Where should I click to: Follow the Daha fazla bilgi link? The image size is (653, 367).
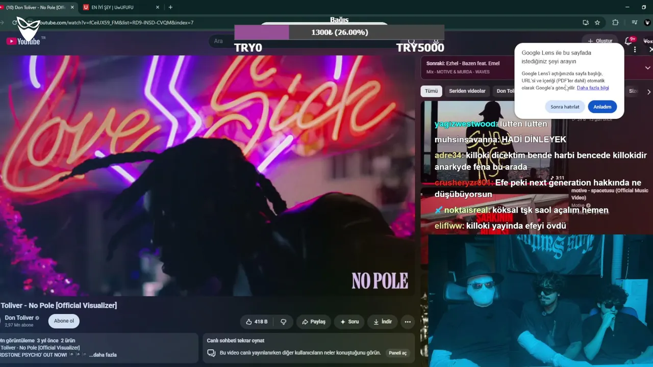pos(593,88)
